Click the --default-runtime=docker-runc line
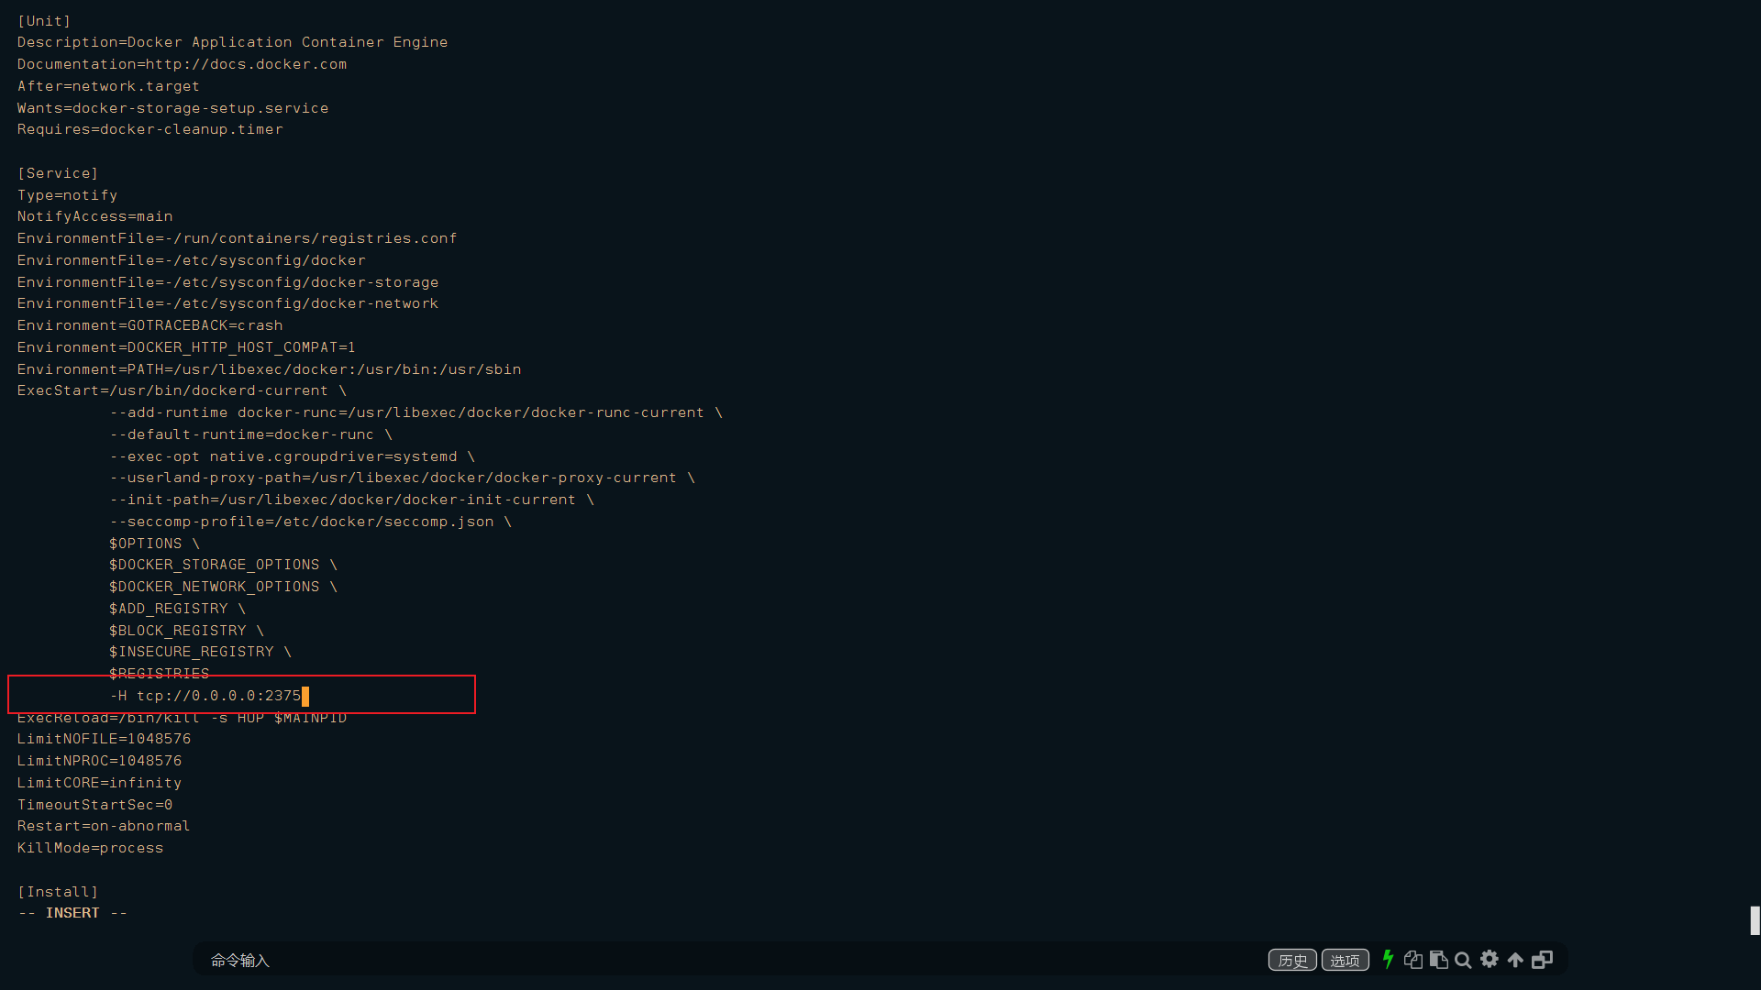This screenshot has height=990, width=1761. point(250,434)
